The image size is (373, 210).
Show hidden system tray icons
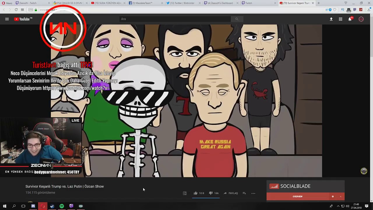[x=338, y=206]
